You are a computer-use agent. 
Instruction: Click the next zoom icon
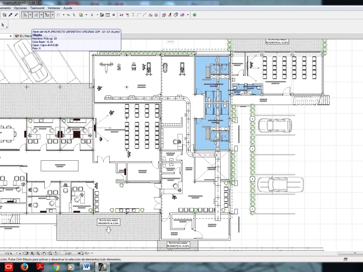87,254
